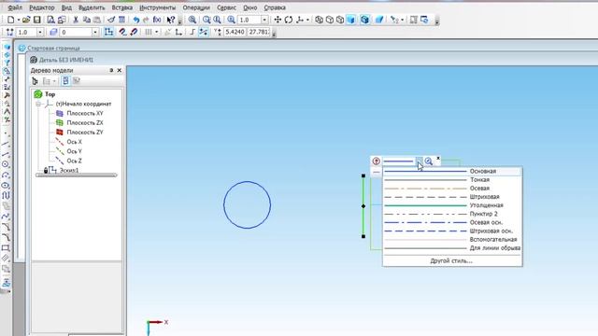
Task: Collapse the Начало координат tree node
Action: coord(38,104)
